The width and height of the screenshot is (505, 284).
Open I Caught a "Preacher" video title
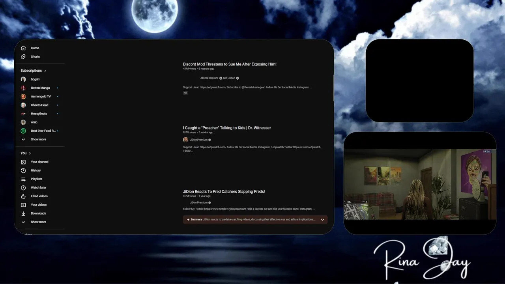(227, 128)
